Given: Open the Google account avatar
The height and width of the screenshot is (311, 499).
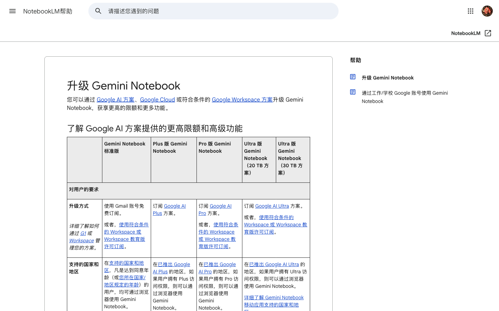Looking at the screenshot, I should [x=487, y=11].
